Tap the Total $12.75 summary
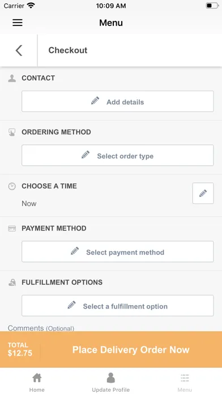Viewport: 222px width, 394px height. (x=20, y=349)
